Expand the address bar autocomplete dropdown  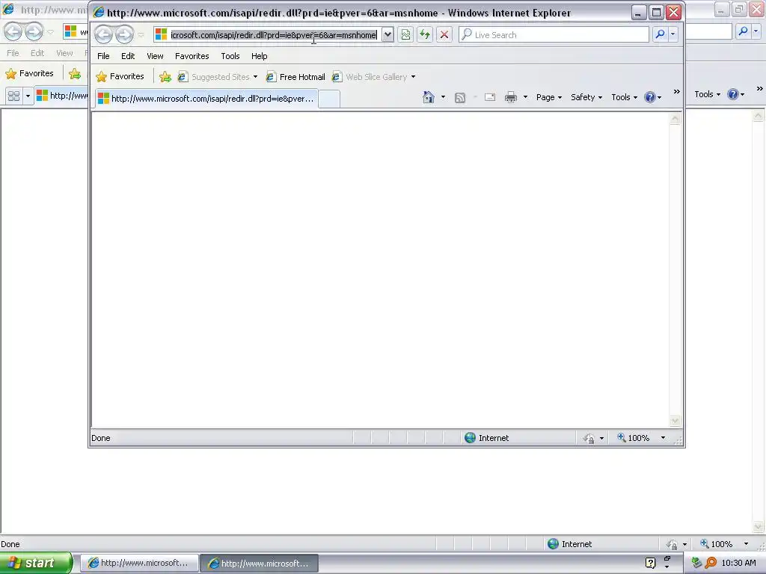point(387,34)
